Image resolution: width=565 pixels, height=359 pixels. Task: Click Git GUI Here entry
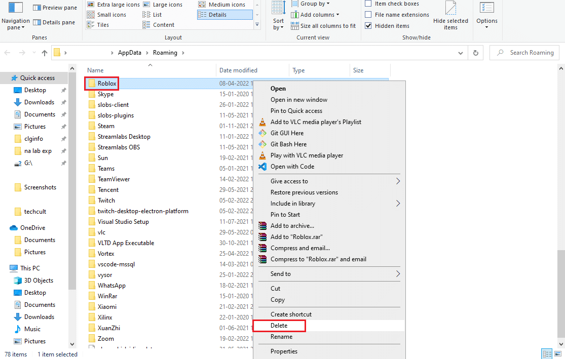287,133
